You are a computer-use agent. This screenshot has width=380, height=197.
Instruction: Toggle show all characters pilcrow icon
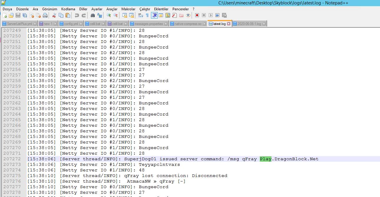point(147,15)
